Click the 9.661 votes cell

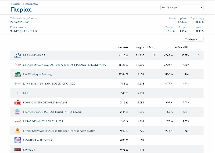(141, 74)
